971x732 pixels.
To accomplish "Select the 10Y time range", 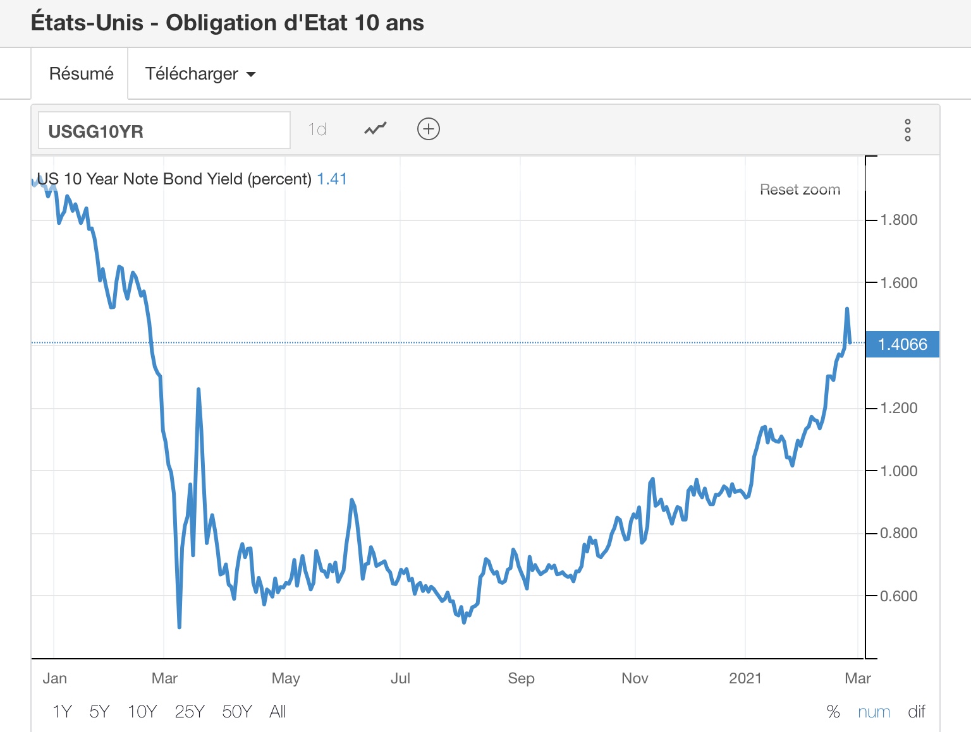I will click(142, 712).
